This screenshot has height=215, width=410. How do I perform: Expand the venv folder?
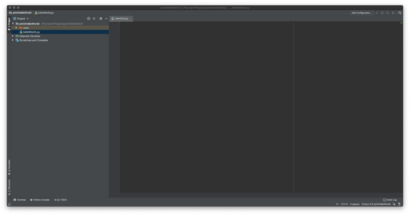[x=16, y=28]
